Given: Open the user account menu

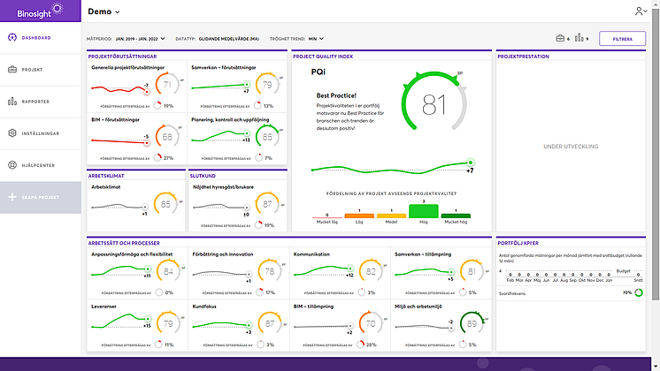Looking at the screenshot, I should click(641, 11).
